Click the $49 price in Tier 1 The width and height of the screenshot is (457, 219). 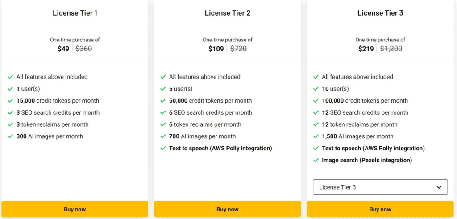pyautogui.click(x=63, y=49)
